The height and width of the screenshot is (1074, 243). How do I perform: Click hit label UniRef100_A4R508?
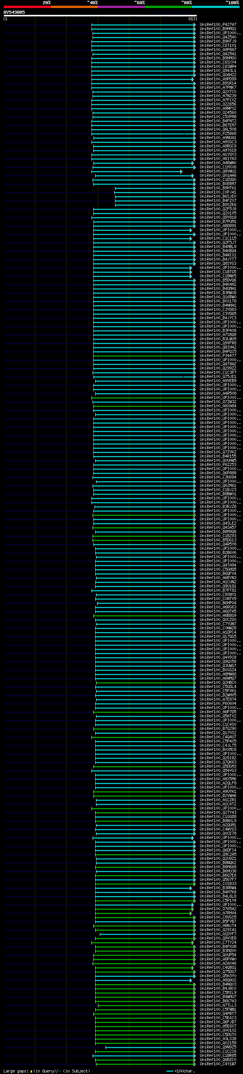(218, 394)
